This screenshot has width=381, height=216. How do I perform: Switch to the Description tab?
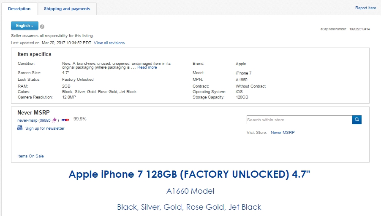(x=19, y=9)
